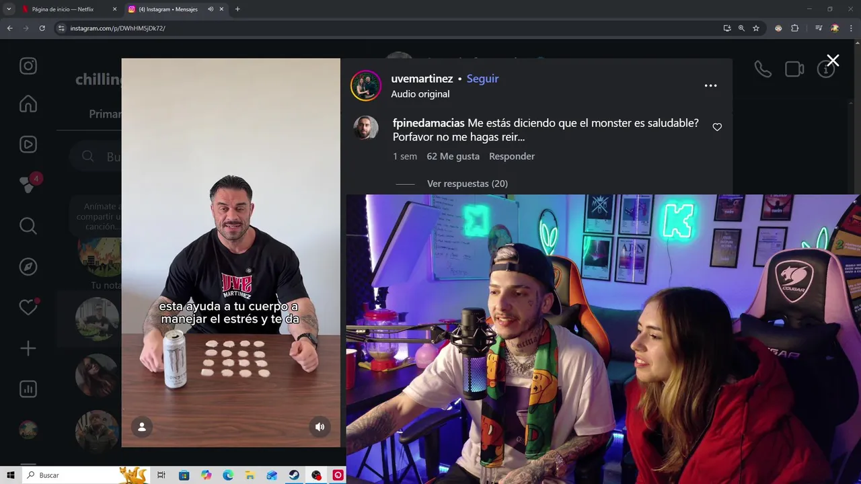Show tagged people on the video

(142, 427)
